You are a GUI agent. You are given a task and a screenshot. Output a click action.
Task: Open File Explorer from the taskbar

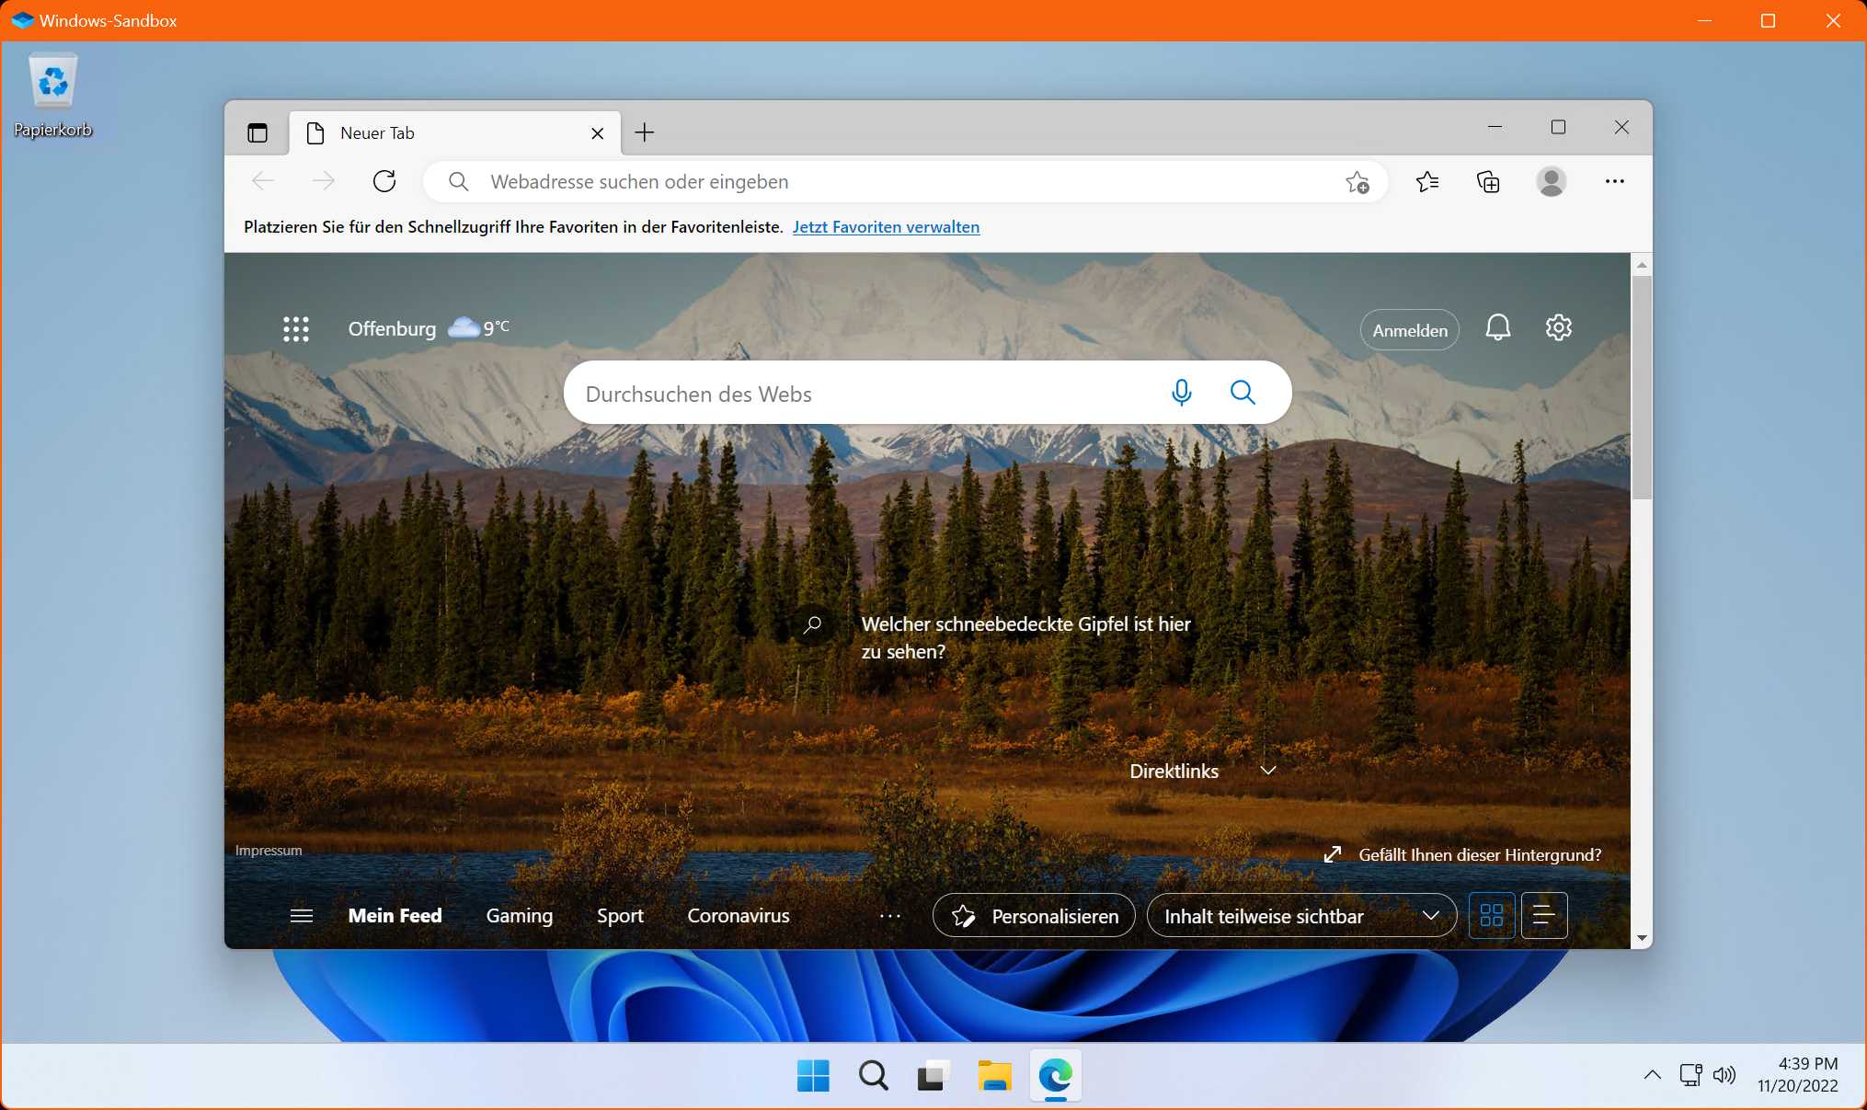[994, 1075]
